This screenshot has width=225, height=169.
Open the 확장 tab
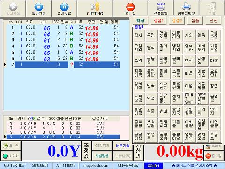click(x=141, y=21)
